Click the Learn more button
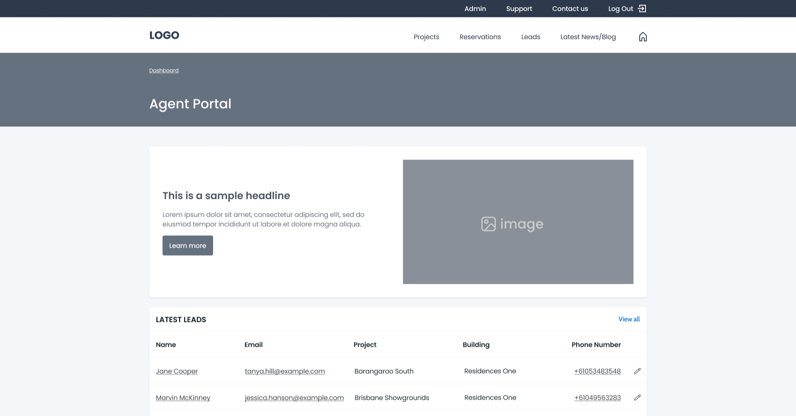 [187, 245]
